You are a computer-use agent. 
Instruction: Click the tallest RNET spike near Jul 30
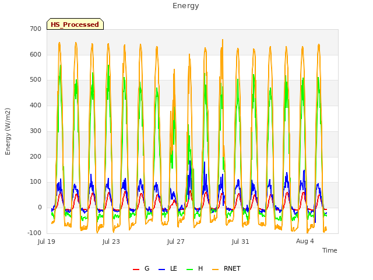[x=223, y=40]
